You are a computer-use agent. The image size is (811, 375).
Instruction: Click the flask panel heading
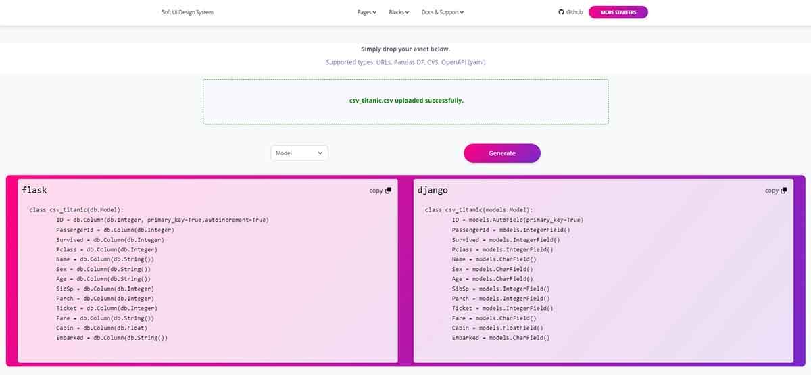point(34,191)
